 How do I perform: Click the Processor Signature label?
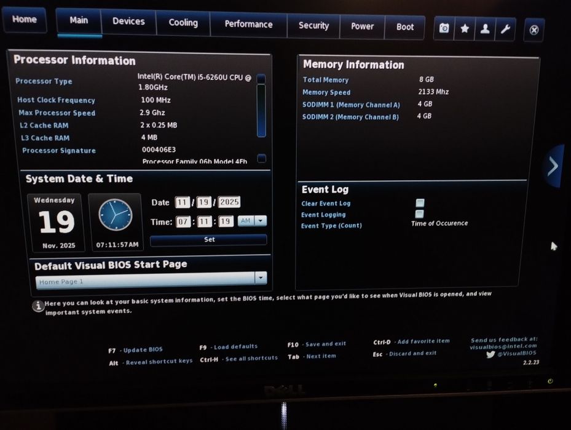tap(59, 151)
